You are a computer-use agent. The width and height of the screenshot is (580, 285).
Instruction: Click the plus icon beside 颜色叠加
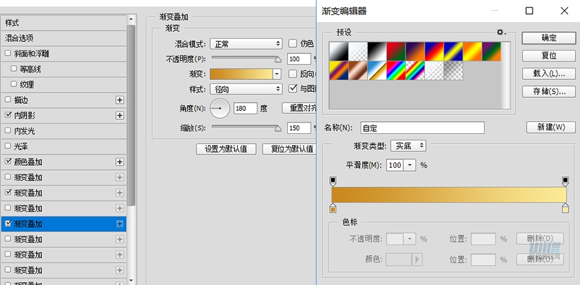tap(119, 162)
